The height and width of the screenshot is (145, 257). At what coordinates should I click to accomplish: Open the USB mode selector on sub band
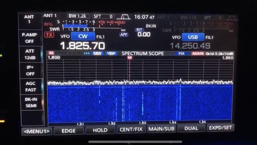pyautogui.click(x=193, y=37)
